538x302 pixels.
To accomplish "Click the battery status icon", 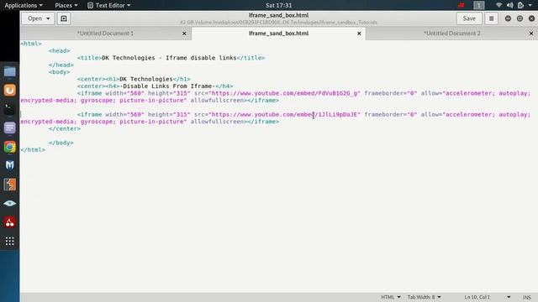I will point(521,5).
